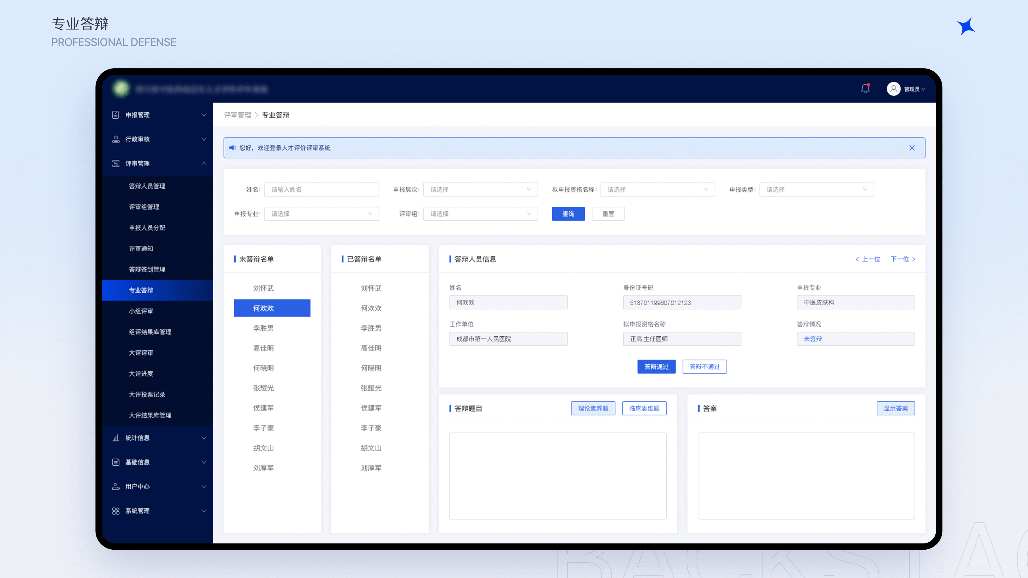Open the 评审组 select box
Screen dimensions: 1028x578
(x=480, y=214)
